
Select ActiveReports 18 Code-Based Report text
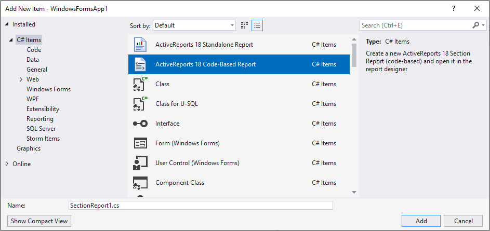tap(205, 64)
